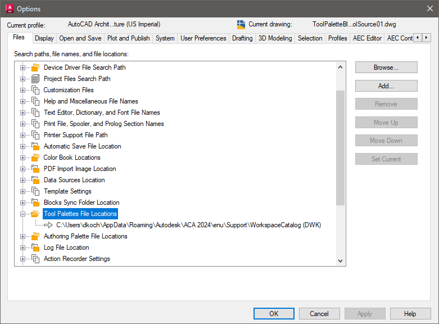
Task: Go to the Plot and Publish tab
Action: tap(129, 38)
